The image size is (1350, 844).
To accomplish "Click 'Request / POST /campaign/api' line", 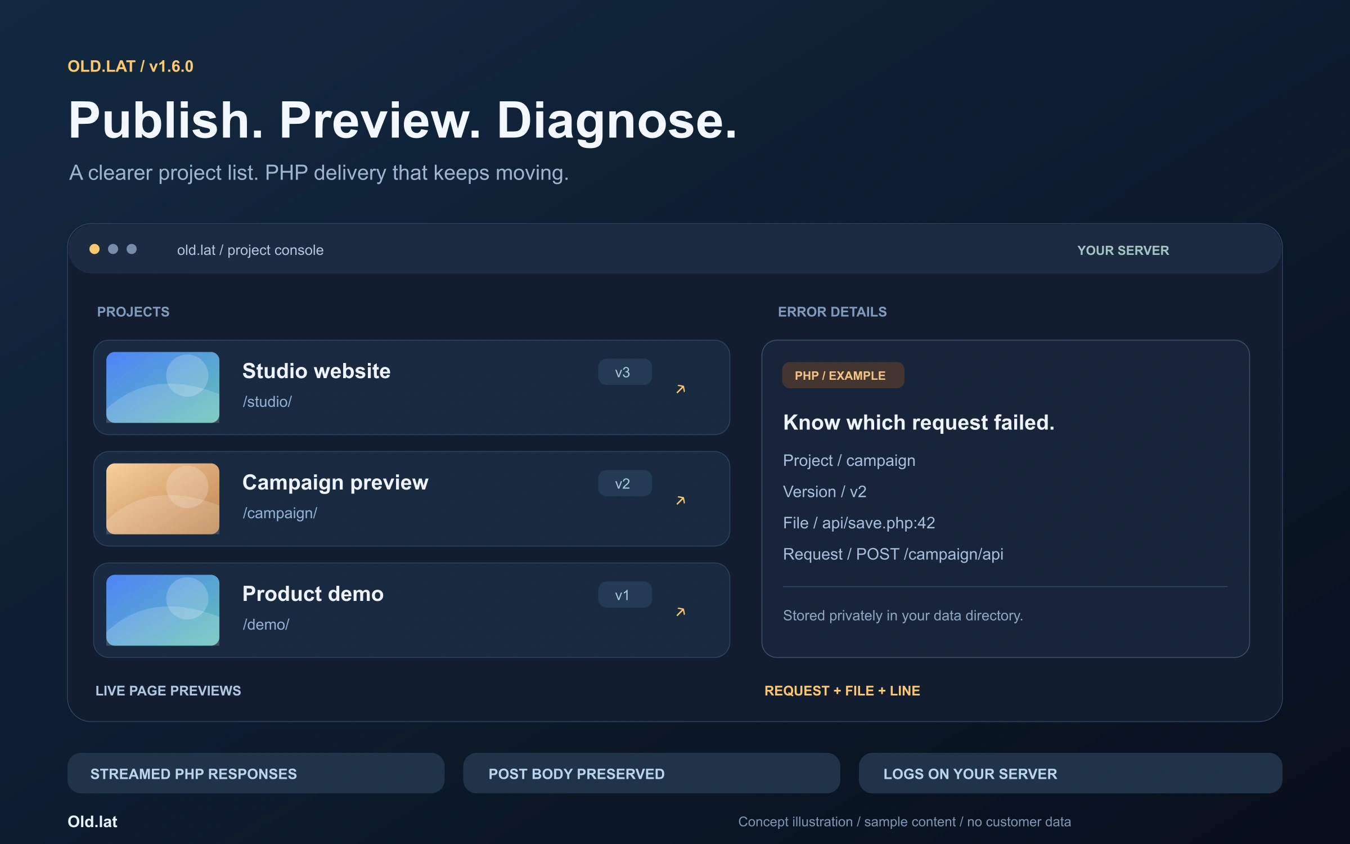I will click(x=893, y=554).
